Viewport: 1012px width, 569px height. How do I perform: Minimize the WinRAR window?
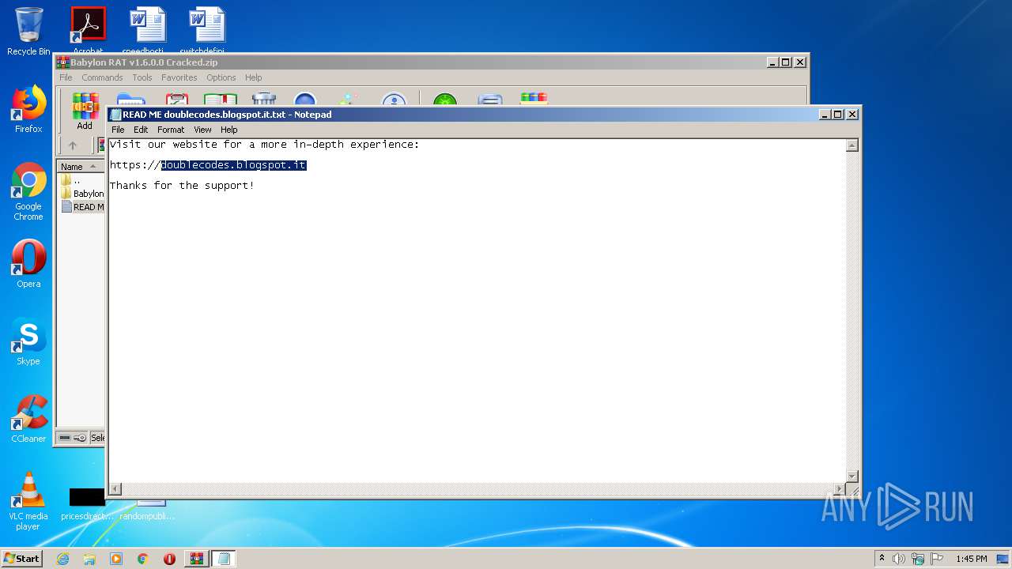tap(772, 62)
